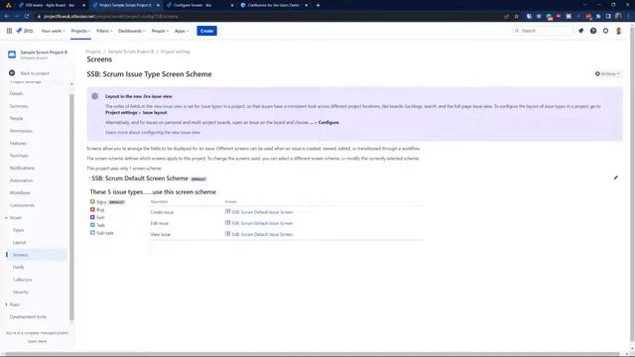Open Fields under Issues in sidebar
The image size is (635, 357).
click(18, 267)
